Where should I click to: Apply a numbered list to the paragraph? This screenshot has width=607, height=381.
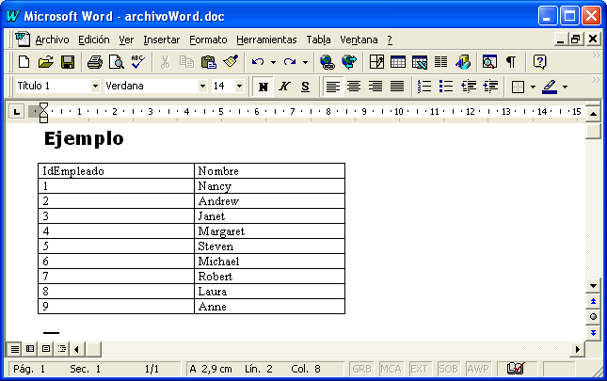[423, 87]
